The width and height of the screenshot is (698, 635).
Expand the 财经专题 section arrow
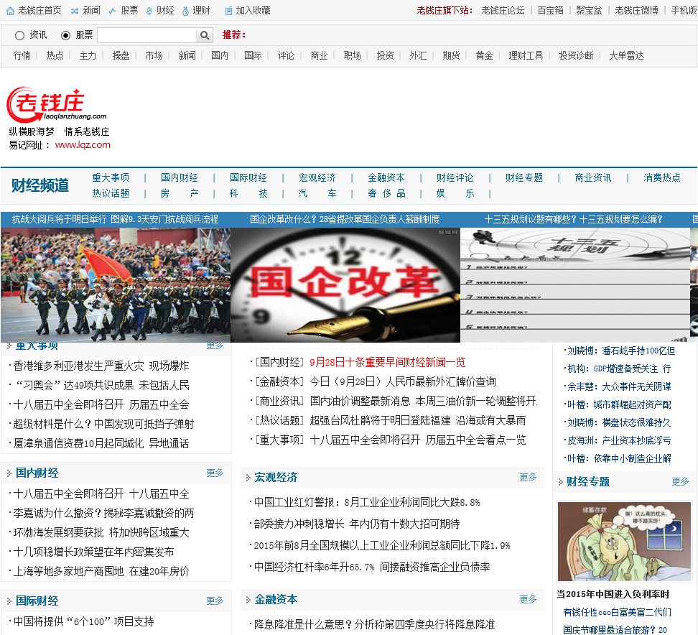[x=560, y=482]
